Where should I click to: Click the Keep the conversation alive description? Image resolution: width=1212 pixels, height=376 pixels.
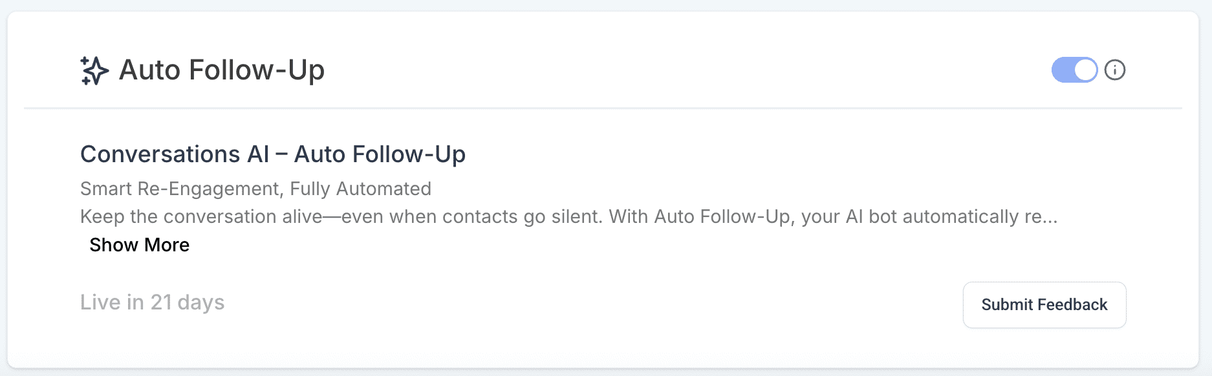[x=569, y=216]
